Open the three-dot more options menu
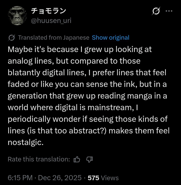Viewport: 181px width, 185px height. pos(169,11)
